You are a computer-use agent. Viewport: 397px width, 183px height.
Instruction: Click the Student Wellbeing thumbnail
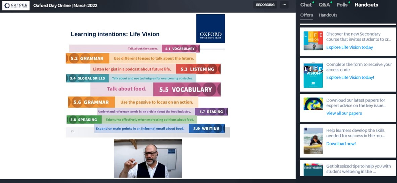[x=313, y=170]
